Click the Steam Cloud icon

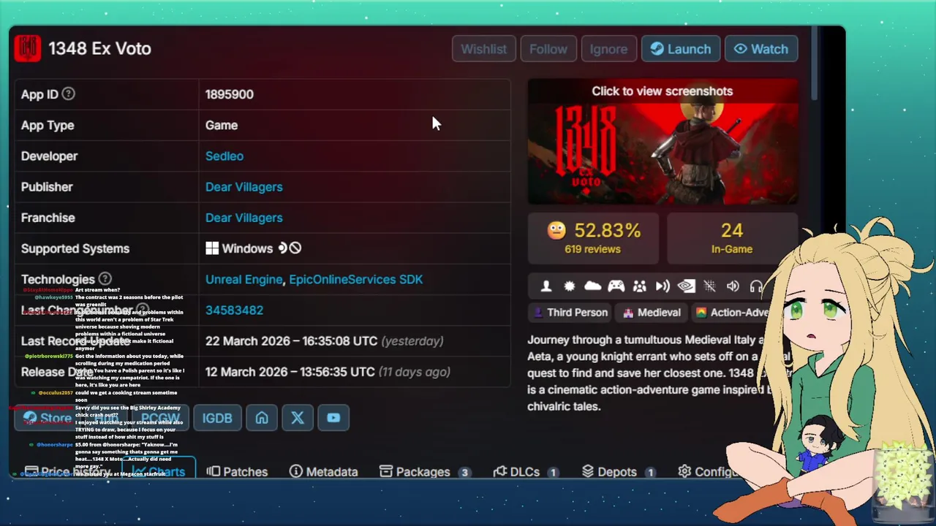[593, 286]
